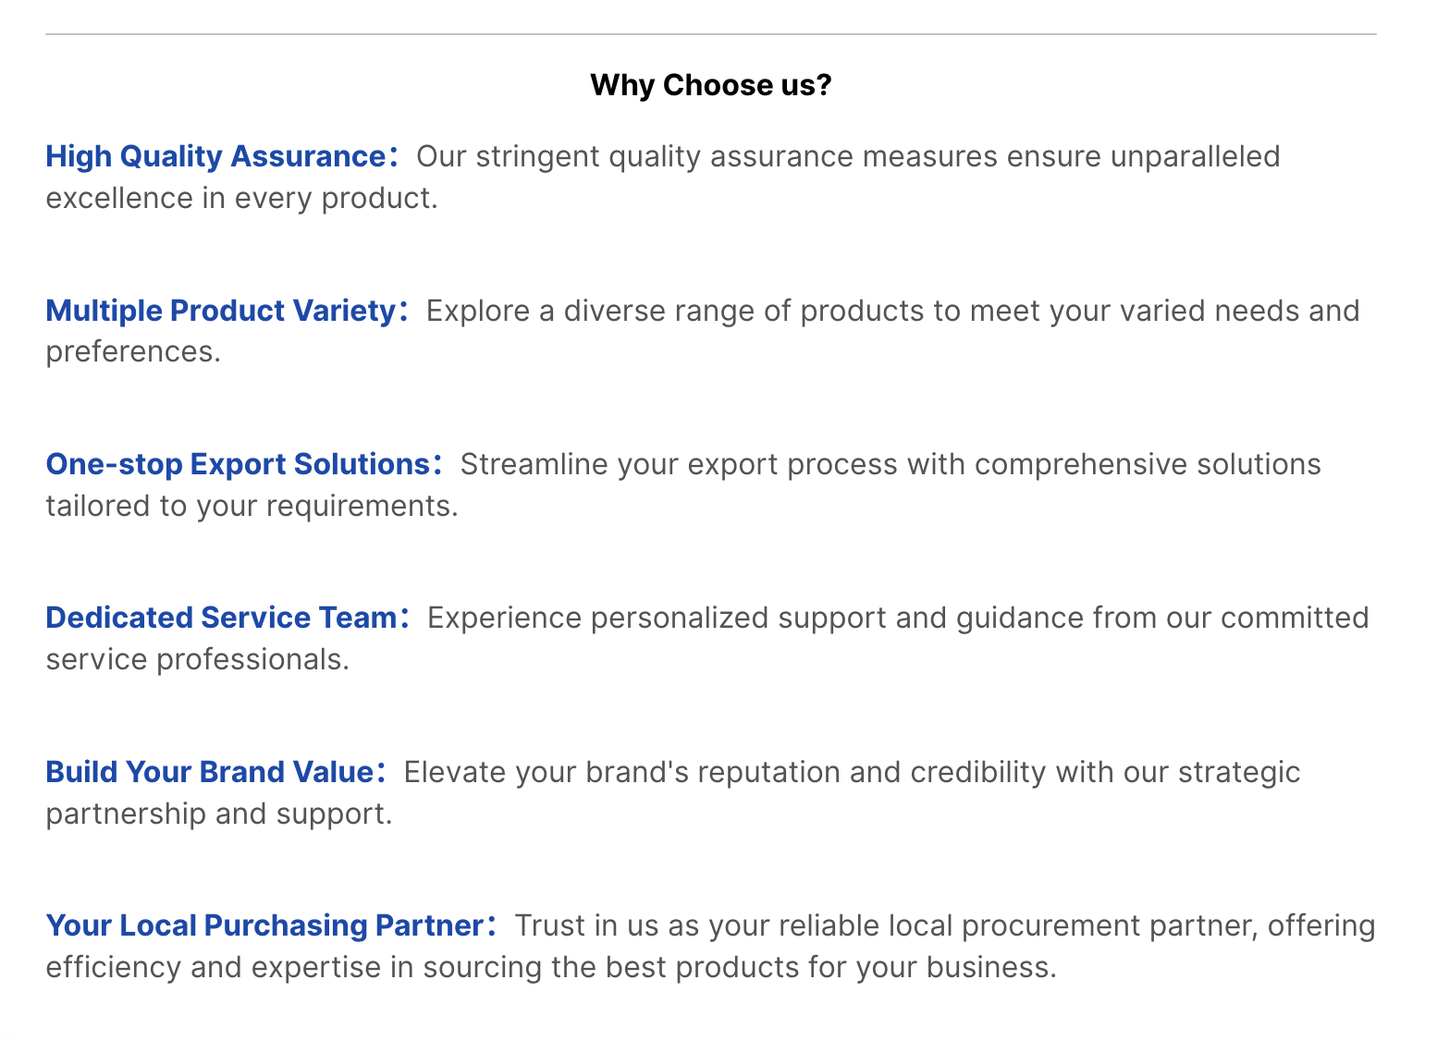Viewport: 1437px width, 1041px height.
Task: Click the "High Quality Assurance" blue label
Action: point(215,156)
